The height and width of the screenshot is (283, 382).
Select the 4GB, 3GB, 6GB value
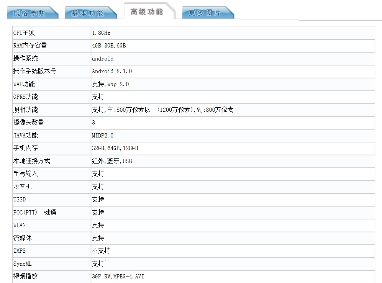pyautogui.click(x=109, y=46)
